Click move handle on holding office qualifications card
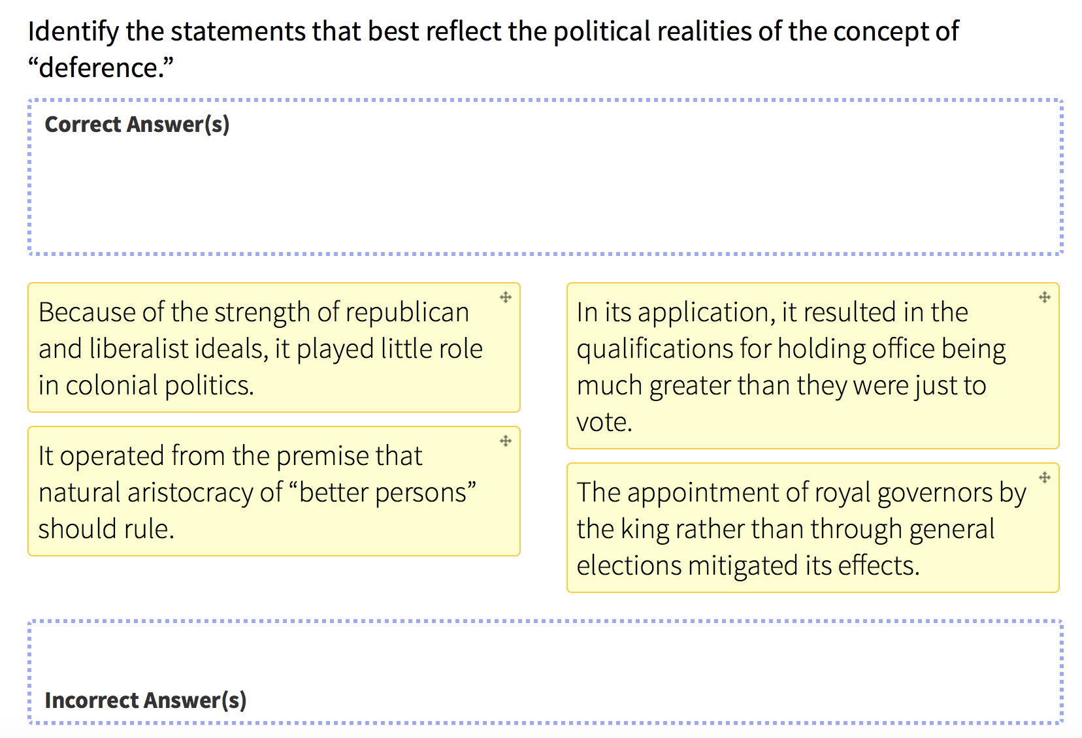This screenshot has width=1082, height=738. click(x=1045, y=298)
